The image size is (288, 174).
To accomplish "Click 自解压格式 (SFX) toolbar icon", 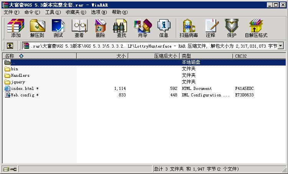I will click(x=256, y=28).
